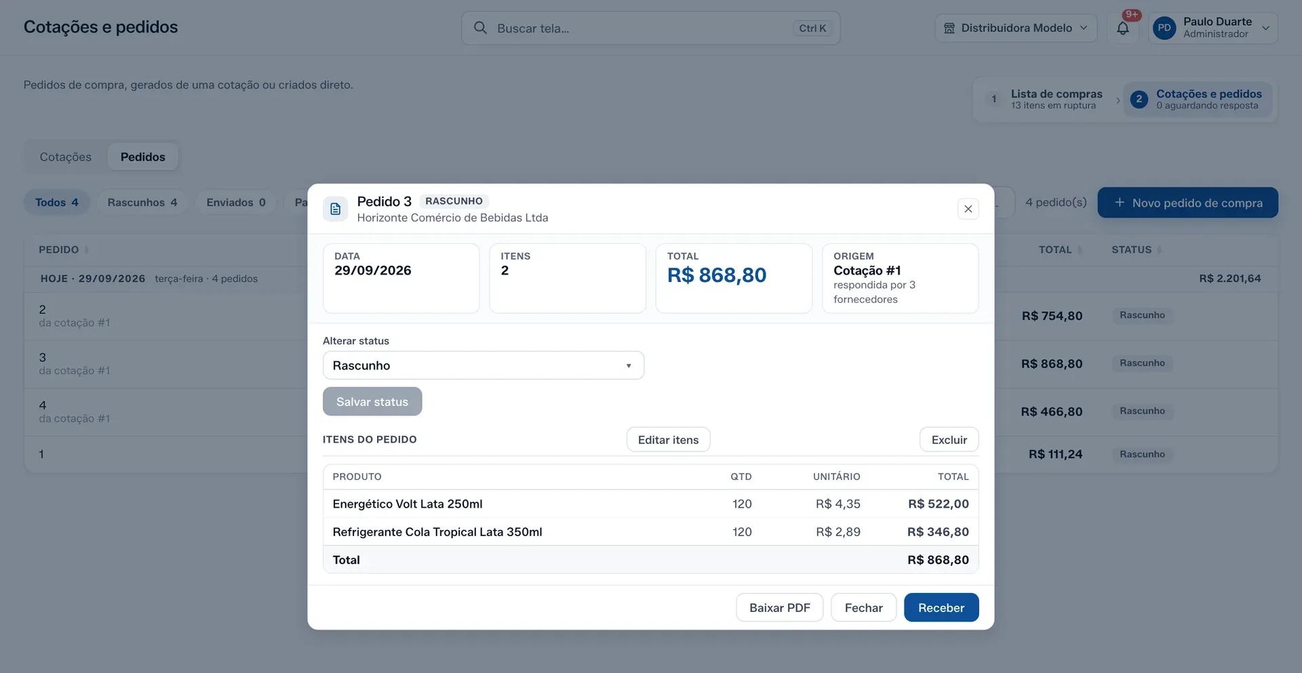
Task: Click the R$ 466,80 total in list
Action: pos(1051,411)
